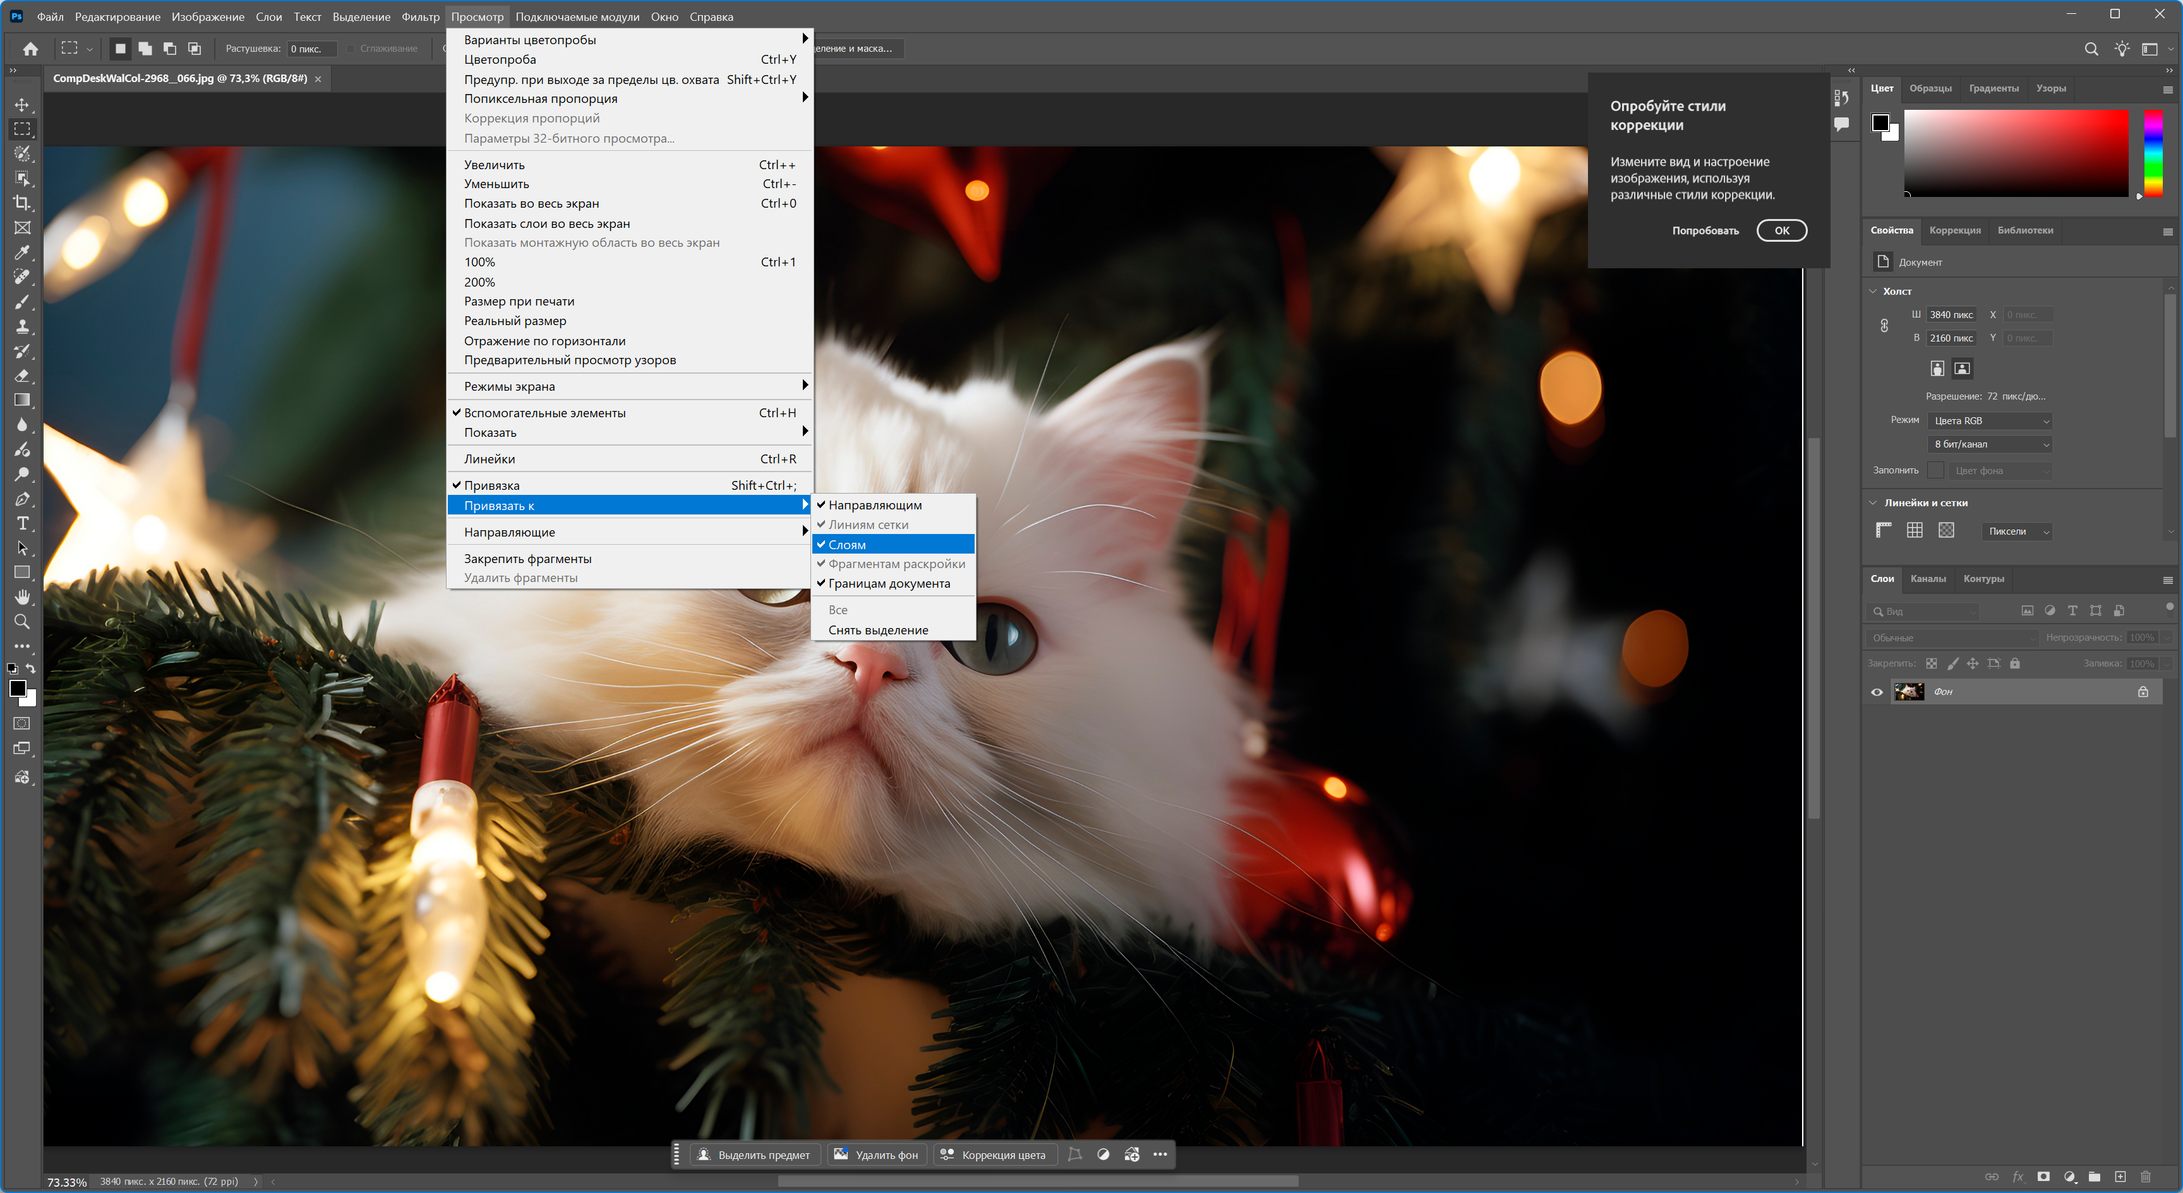Click the search magnifier icon at the top right
The height and width of the screenshot is (1193, 2183).
2091,49
